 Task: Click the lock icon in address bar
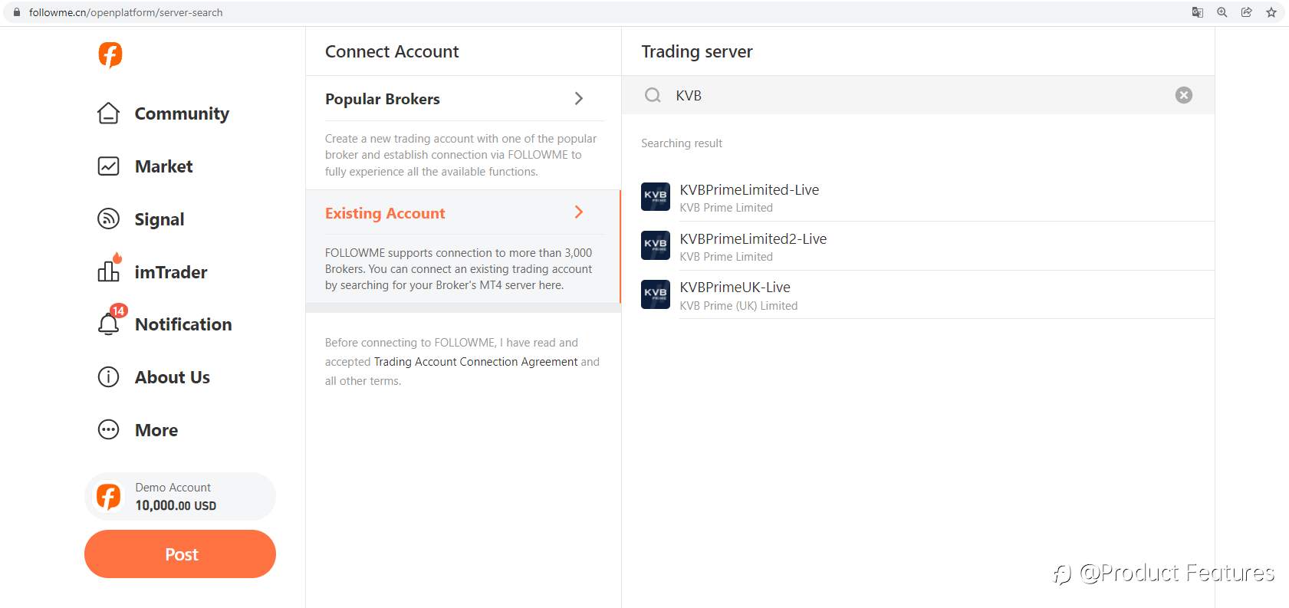(17, 12)
